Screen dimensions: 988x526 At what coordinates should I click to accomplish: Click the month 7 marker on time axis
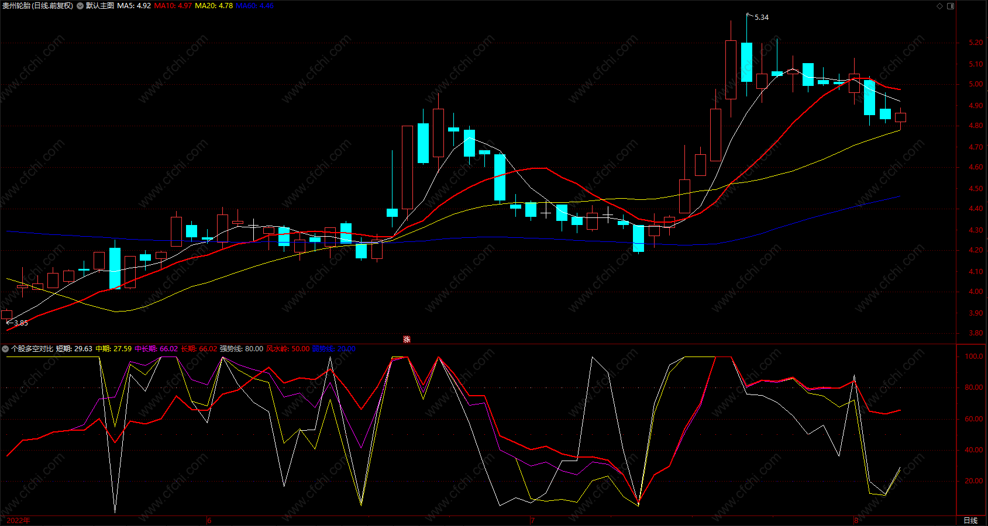pyautogui.click(x=533, y=520)
